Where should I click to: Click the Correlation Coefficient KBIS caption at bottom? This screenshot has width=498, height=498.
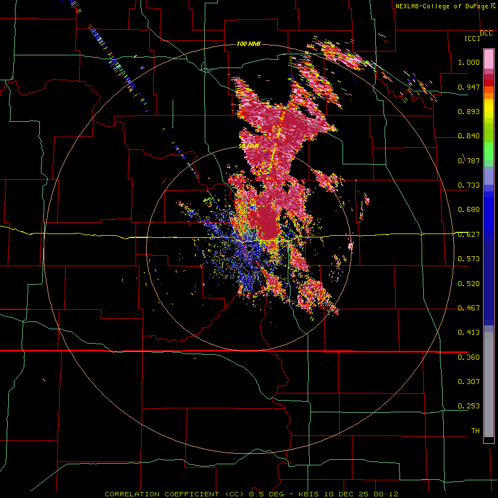[x=251, y=494]
